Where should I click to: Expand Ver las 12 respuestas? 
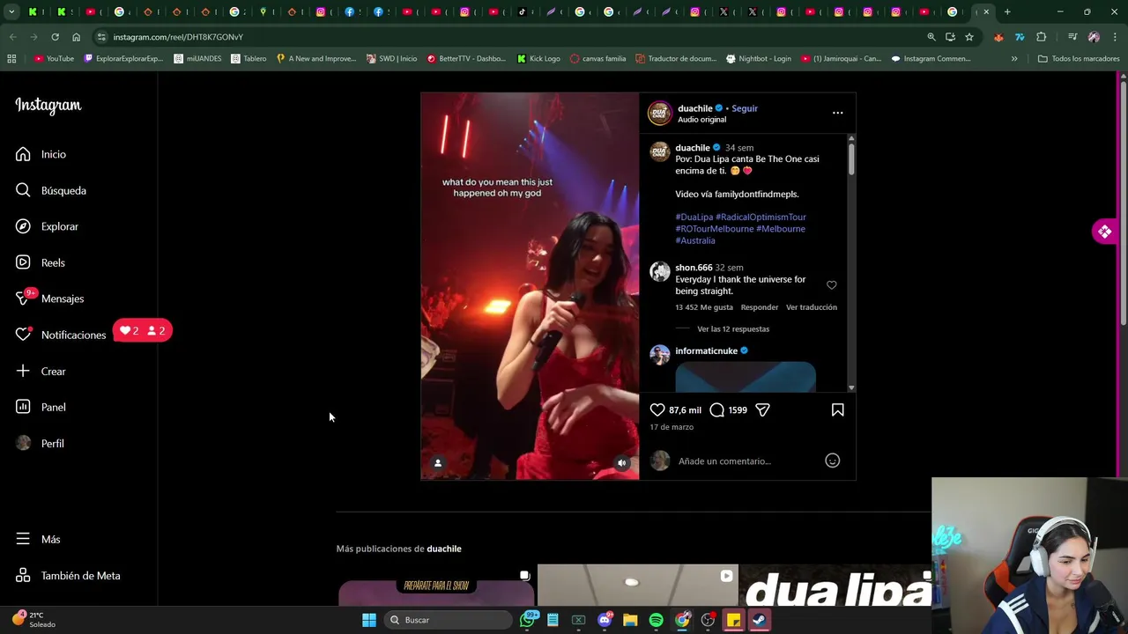tap(733, 328)
